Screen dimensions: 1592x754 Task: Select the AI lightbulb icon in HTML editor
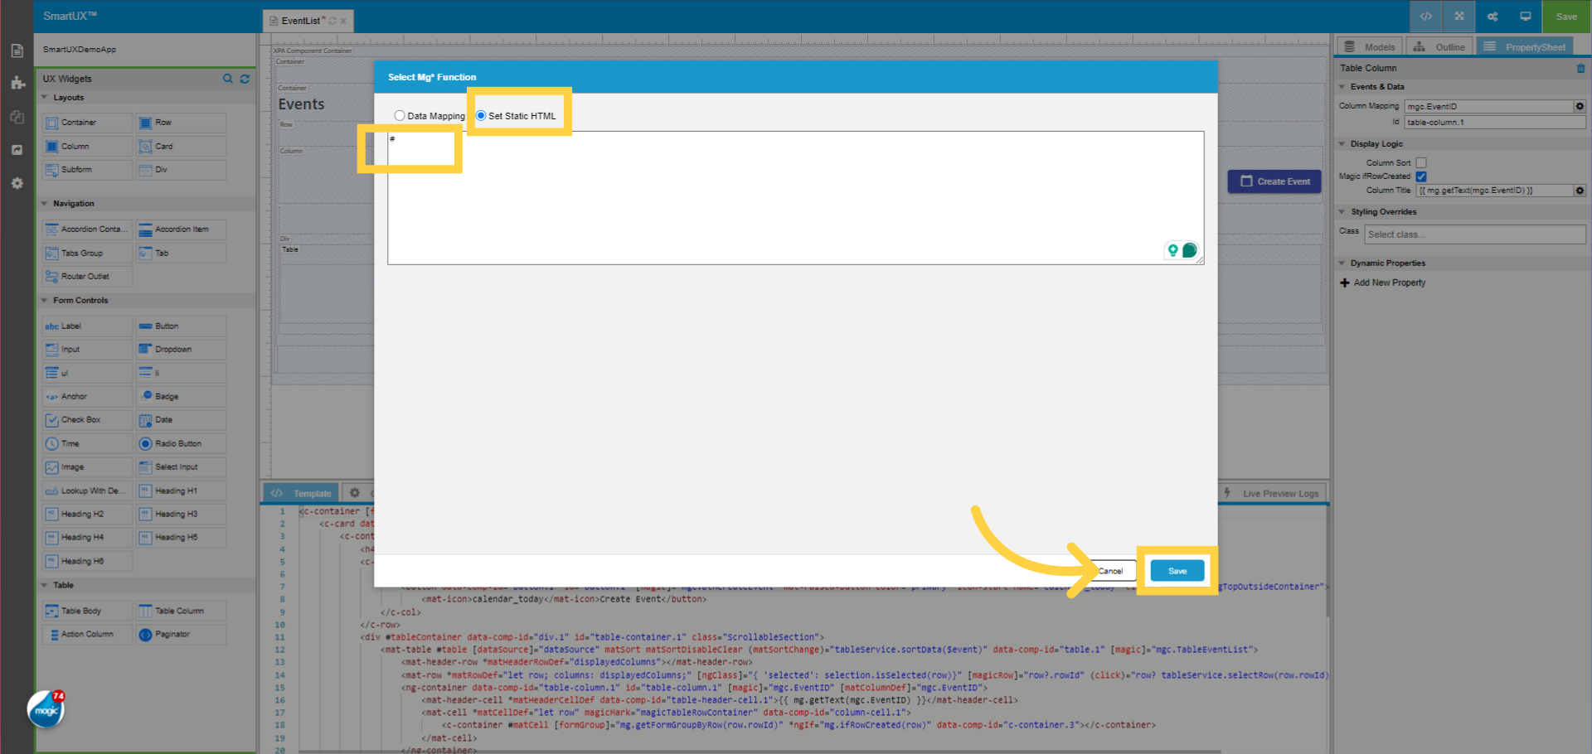[1173, 249]
